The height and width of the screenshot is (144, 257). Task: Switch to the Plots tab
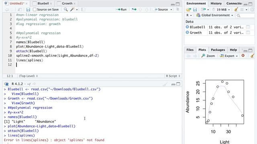(x=202, y=50)
